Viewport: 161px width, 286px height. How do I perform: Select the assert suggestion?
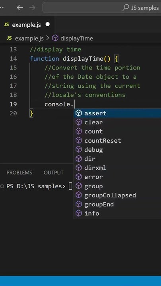(117, 113)
